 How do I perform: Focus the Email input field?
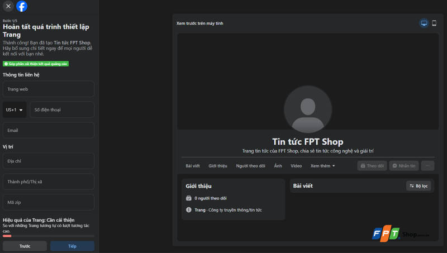pos(49,130)
